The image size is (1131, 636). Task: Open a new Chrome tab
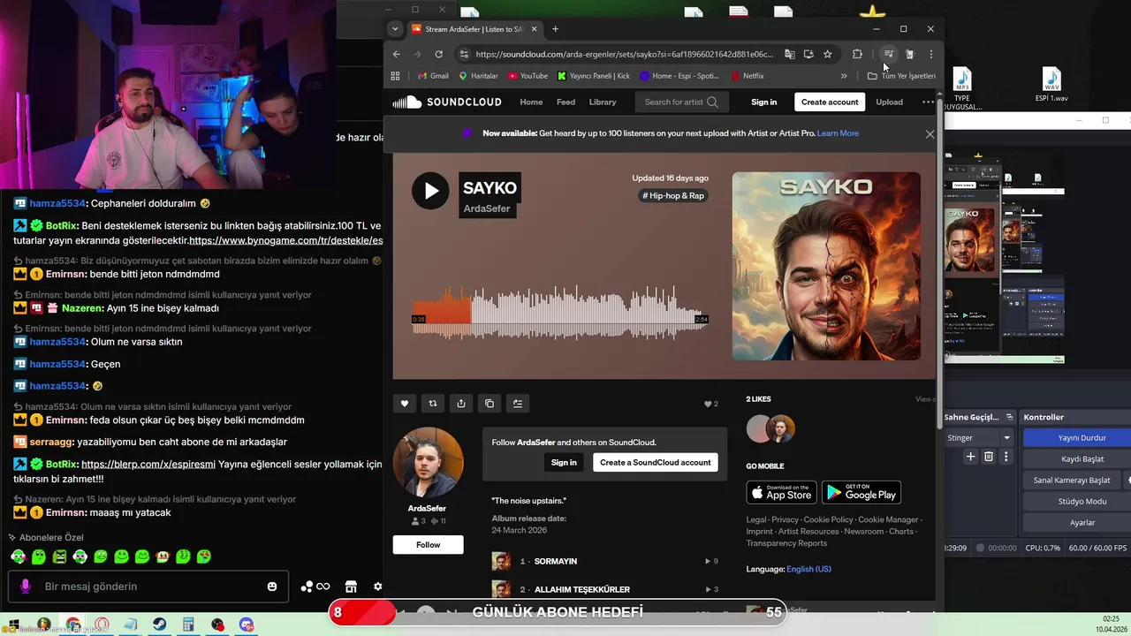(x=555, y=29)
